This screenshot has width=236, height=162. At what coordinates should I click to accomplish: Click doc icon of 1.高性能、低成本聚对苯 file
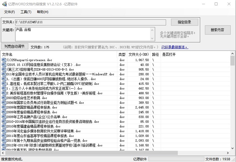pyautogui.click(x=3, y=84)
